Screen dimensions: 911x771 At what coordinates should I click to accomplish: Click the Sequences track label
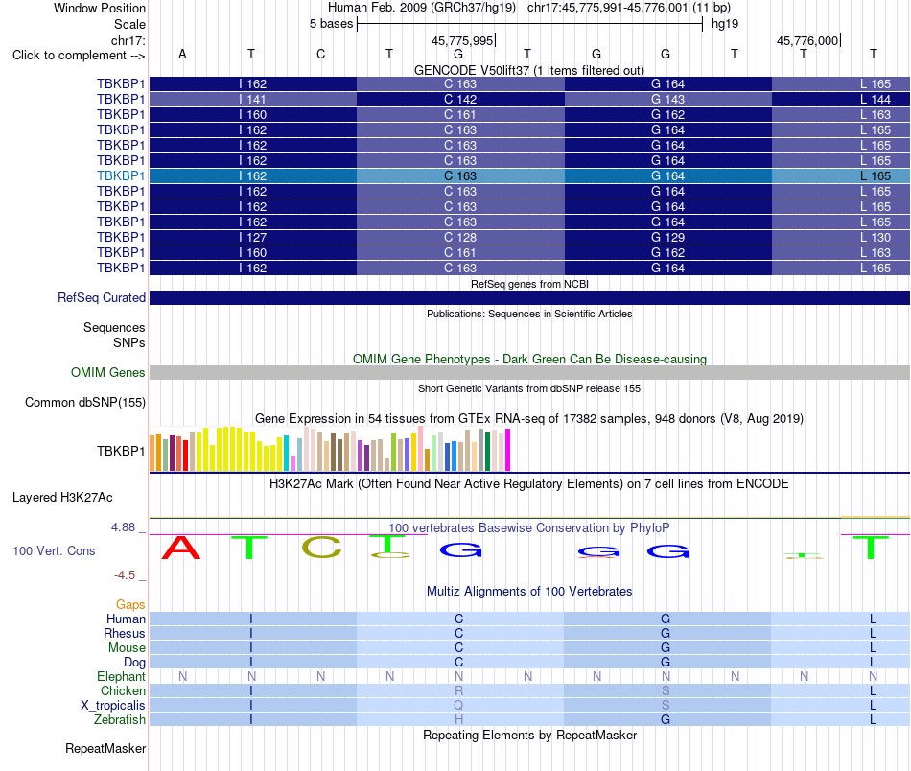(x=114, y=327)
